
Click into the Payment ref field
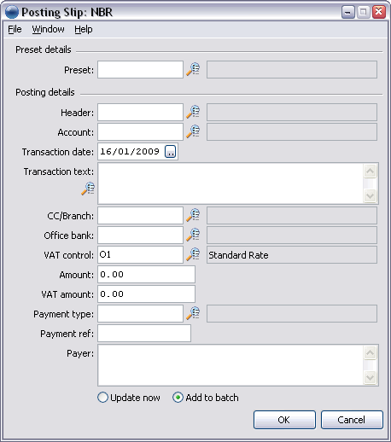tap(144, 334)
